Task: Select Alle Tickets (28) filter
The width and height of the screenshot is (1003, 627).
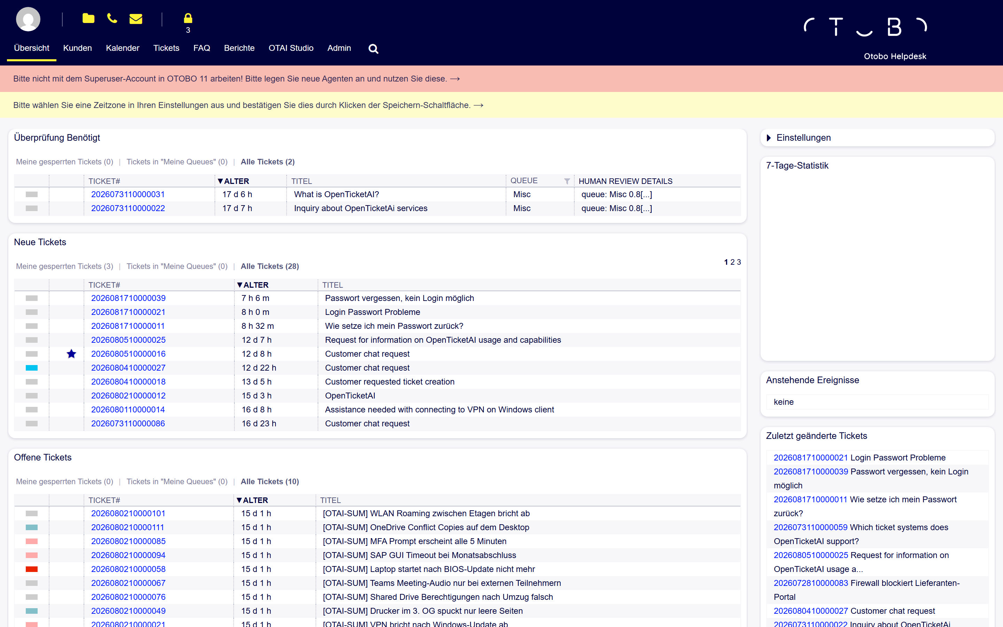Action: tap(270, 266)
